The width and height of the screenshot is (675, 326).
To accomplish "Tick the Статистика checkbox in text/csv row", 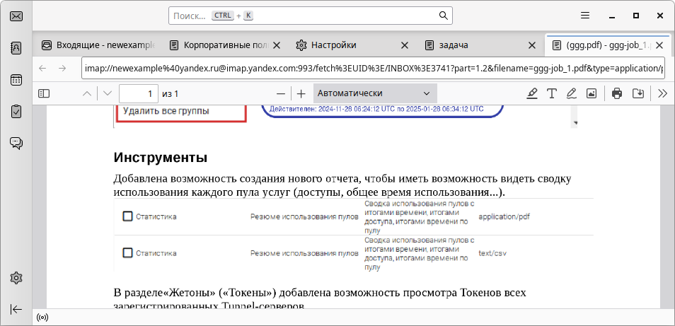I will click(x=127, y=253).
